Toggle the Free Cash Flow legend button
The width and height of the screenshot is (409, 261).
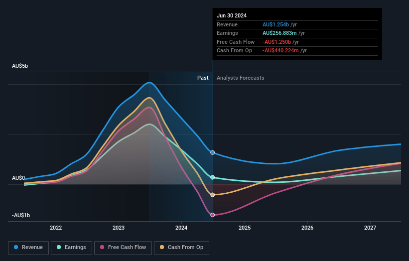(x=123, y=248)
